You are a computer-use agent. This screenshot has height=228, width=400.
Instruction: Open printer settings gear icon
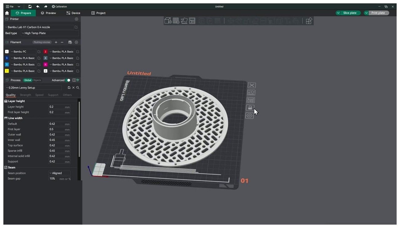76,19
